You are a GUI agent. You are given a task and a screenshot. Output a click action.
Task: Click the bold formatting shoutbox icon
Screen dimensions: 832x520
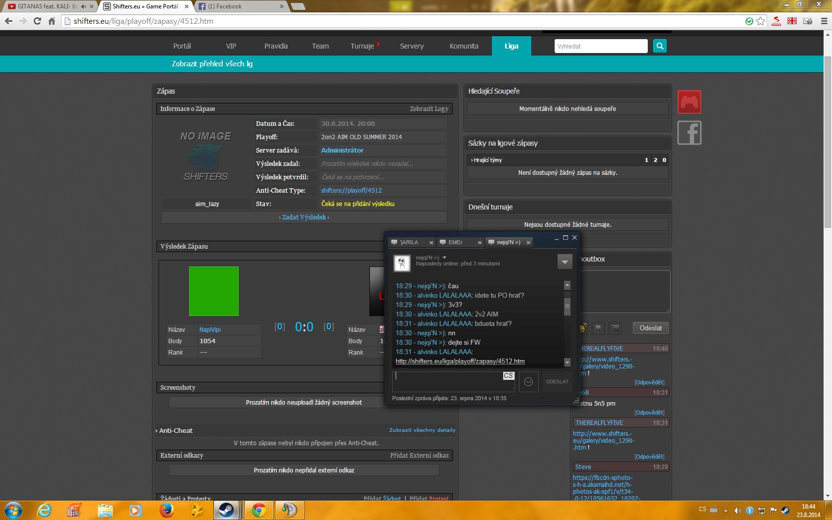(x=598, y=328)
